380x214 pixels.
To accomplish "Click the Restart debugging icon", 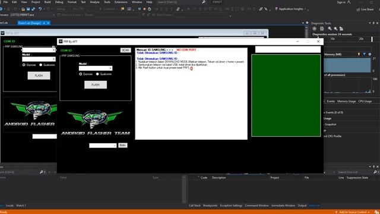I will (x=150, y=9).
